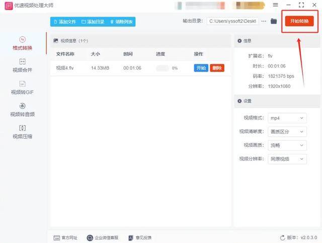Image resolution: width=322 pixels, height=243 pixels.
Task: Open the 视频格式 mp4 dropdown
Action: 287,118
